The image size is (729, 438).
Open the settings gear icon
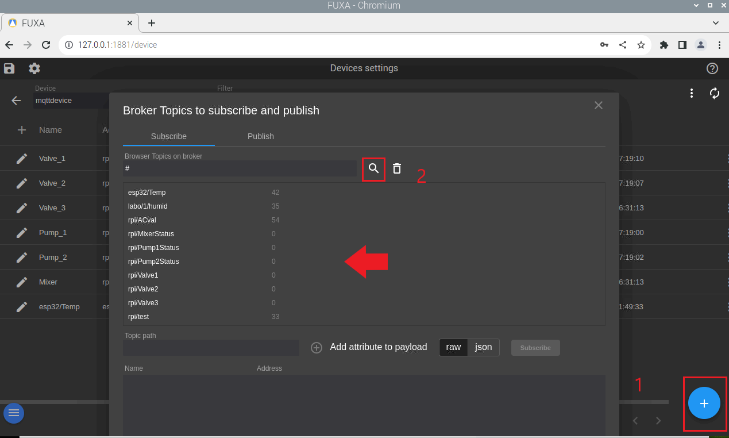point(34,68)
